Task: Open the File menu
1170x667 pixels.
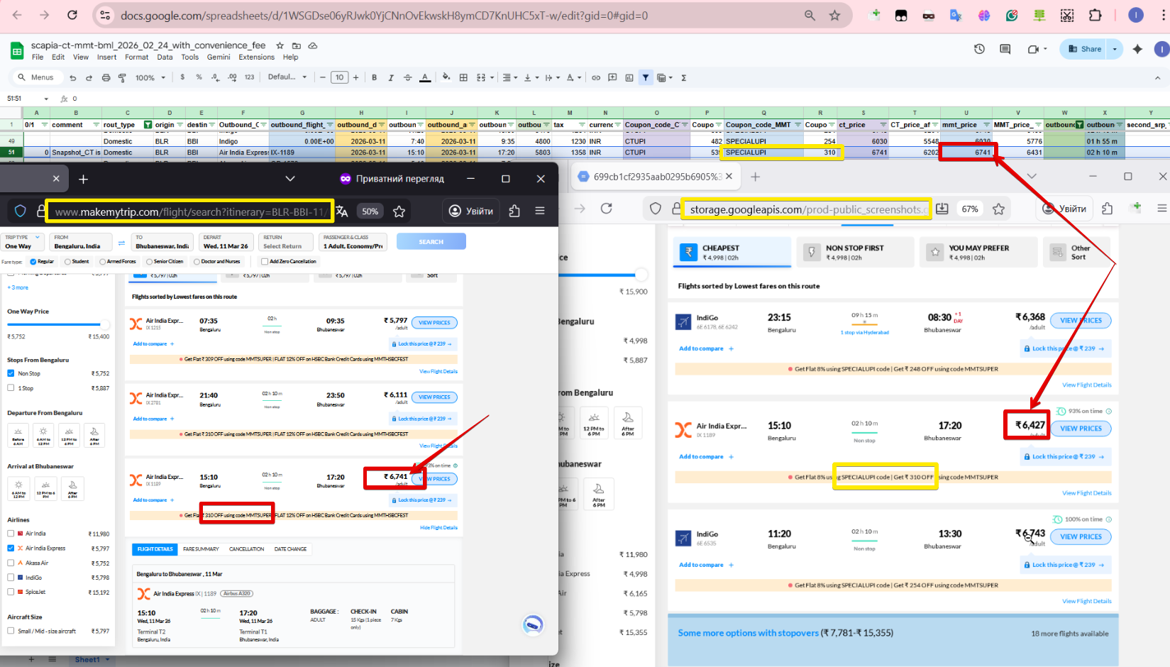Action: pyautogui.click(x=38, y=57)
